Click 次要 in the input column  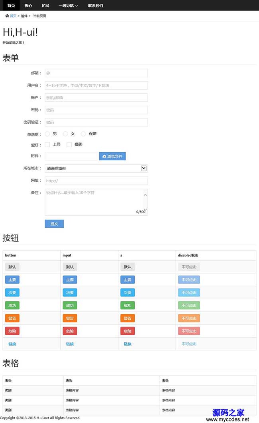click(70, 292)
